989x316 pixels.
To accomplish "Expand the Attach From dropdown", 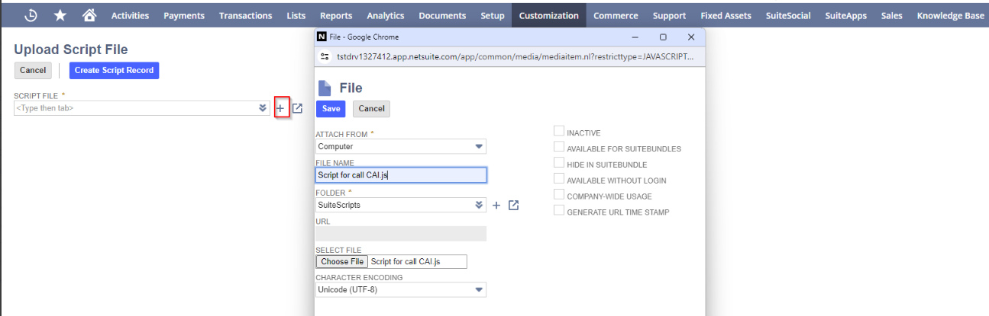I will tap(479, 146).
